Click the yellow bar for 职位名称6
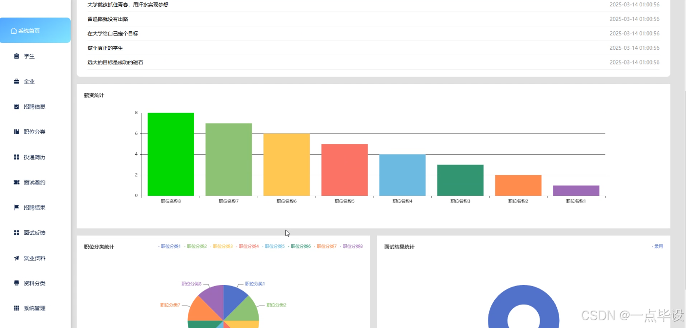Viewport: 686px width, 328px height. [x=287, y=164]
